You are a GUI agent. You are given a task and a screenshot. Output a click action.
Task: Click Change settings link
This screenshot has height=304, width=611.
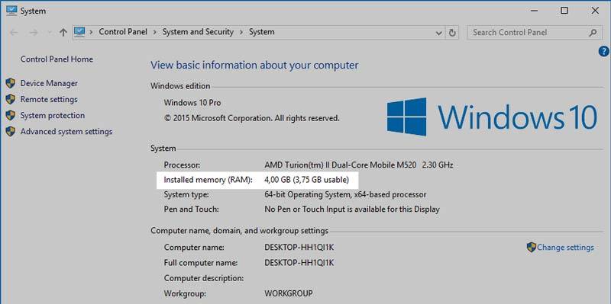565,248
